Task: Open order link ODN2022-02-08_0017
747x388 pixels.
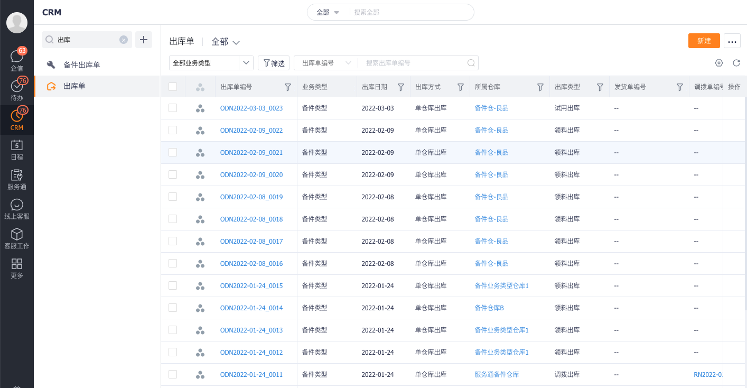Action: pyautogui.click(x=251, y=242)
